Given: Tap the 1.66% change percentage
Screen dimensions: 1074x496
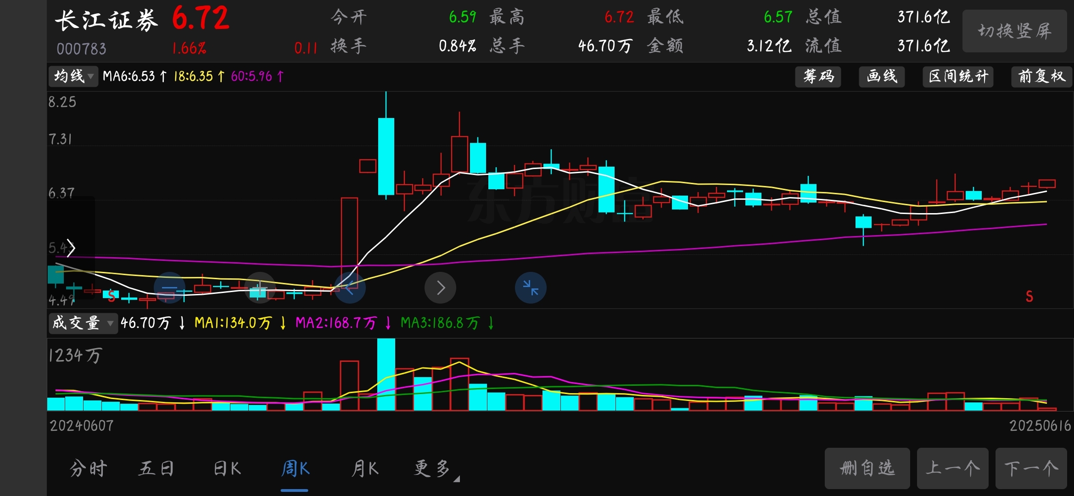Looking at the screenshot, I should pos(189,48).
